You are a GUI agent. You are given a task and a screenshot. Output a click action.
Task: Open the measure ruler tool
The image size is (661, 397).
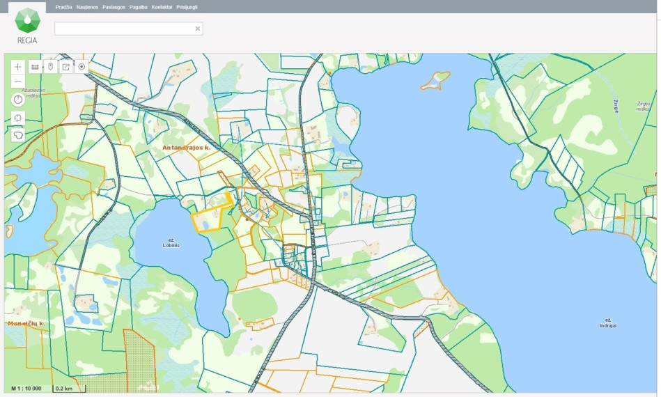(x=35, y=67)
